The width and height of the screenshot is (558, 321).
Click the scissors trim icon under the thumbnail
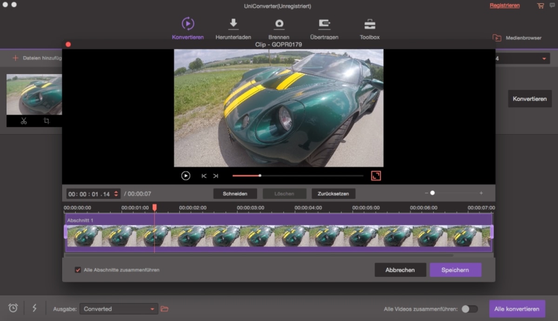click(x=24, y=121)
